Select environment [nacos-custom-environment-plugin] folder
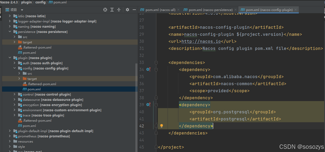The width and height of the screenshot is (325, 152). (x=62, y=110)
